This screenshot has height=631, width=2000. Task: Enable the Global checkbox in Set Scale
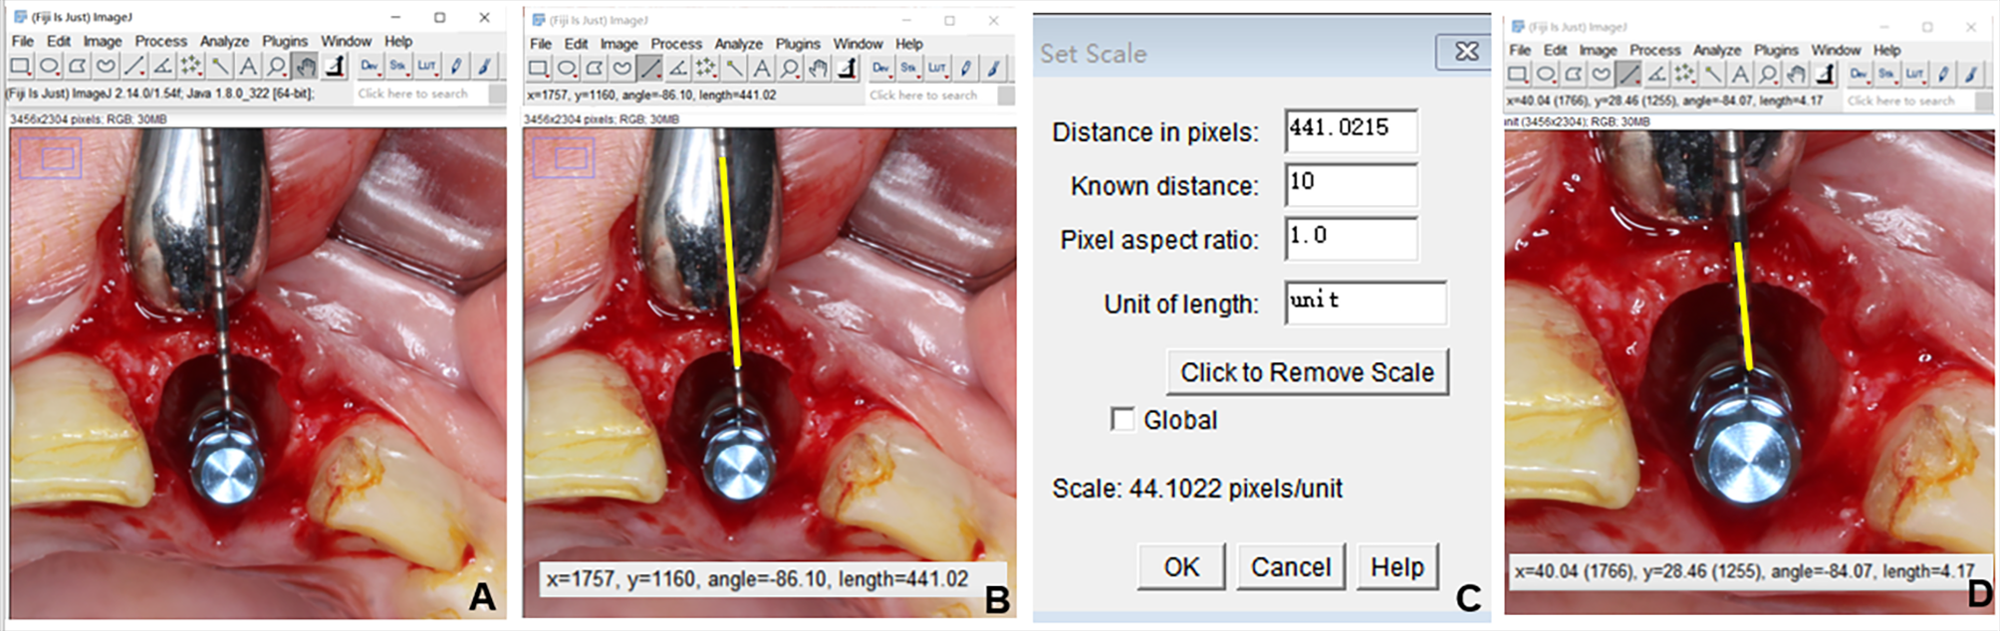pyautogui.click(x=1123, y=420)
